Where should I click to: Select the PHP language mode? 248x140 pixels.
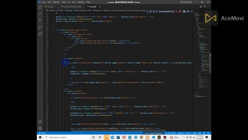click(200, 133)
